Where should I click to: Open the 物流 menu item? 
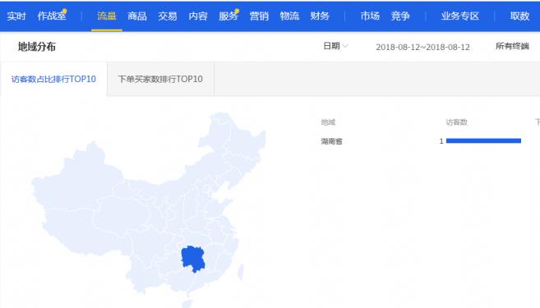289,16
